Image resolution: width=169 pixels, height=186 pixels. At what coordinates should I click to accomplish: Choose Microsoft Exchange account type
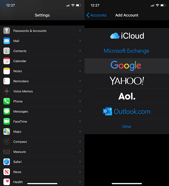coord(127,51)
